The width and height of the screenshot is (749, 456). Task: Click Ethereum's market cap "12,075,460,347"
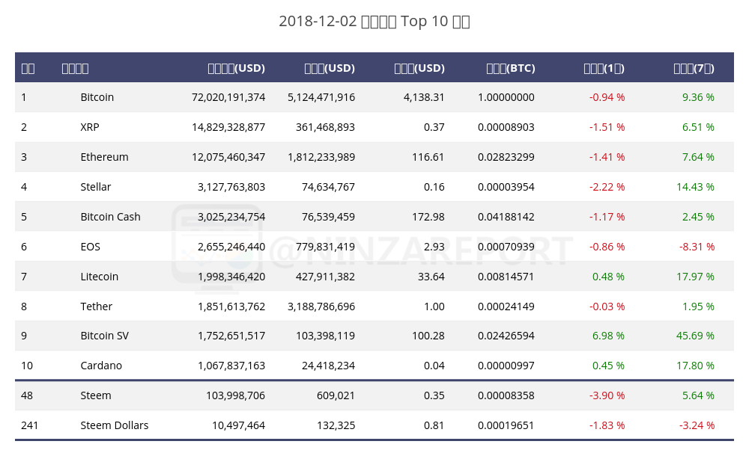pos(228,157)
